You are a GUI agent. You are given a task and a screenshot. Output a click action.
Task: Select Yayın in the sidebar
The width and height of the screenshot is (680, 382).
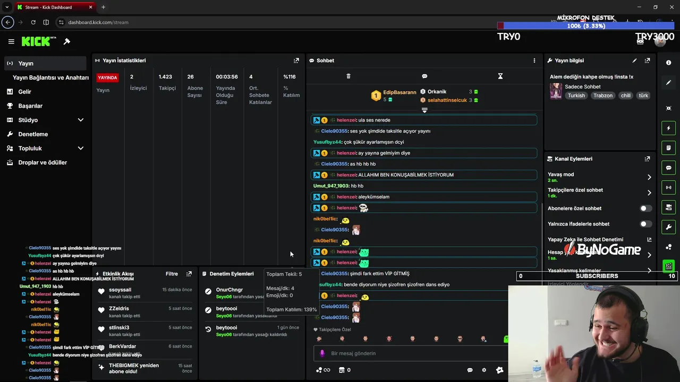coord(45,63)
